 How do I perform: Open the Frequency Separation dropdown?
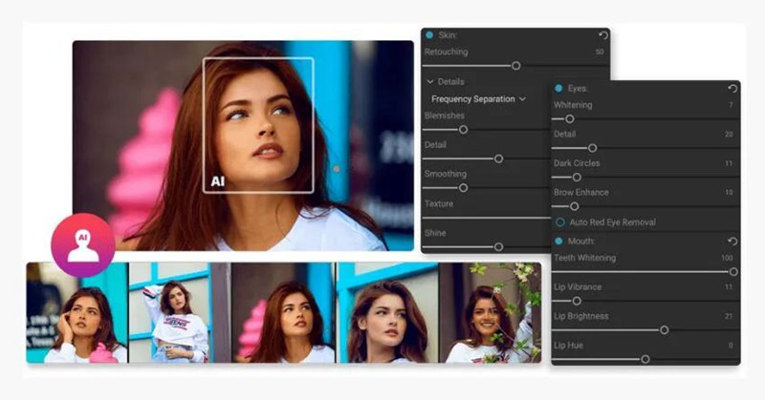pyautogui.click(x=478, y=99)
